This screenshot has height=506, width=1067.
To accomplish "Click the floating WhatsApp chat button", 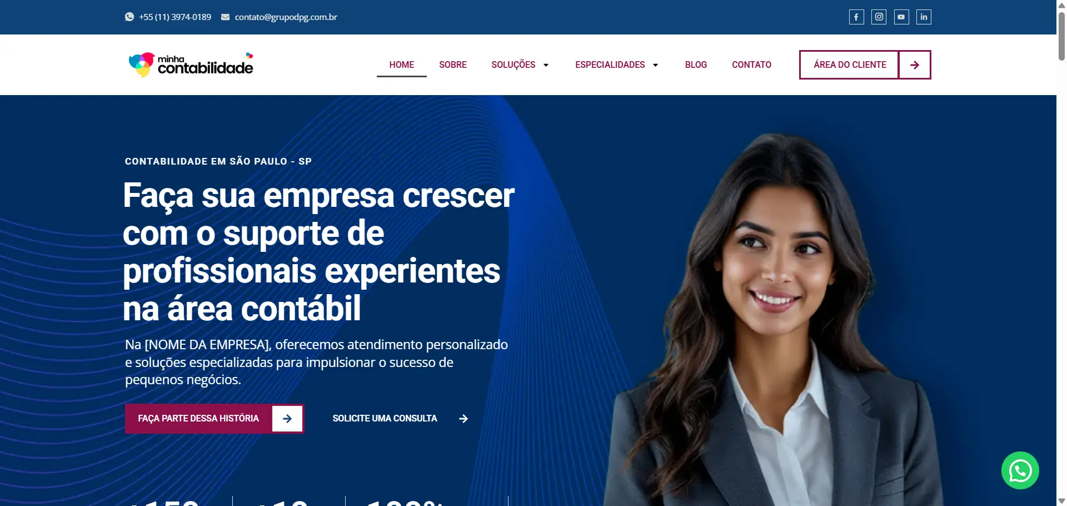I will [x=1020, y=470].
